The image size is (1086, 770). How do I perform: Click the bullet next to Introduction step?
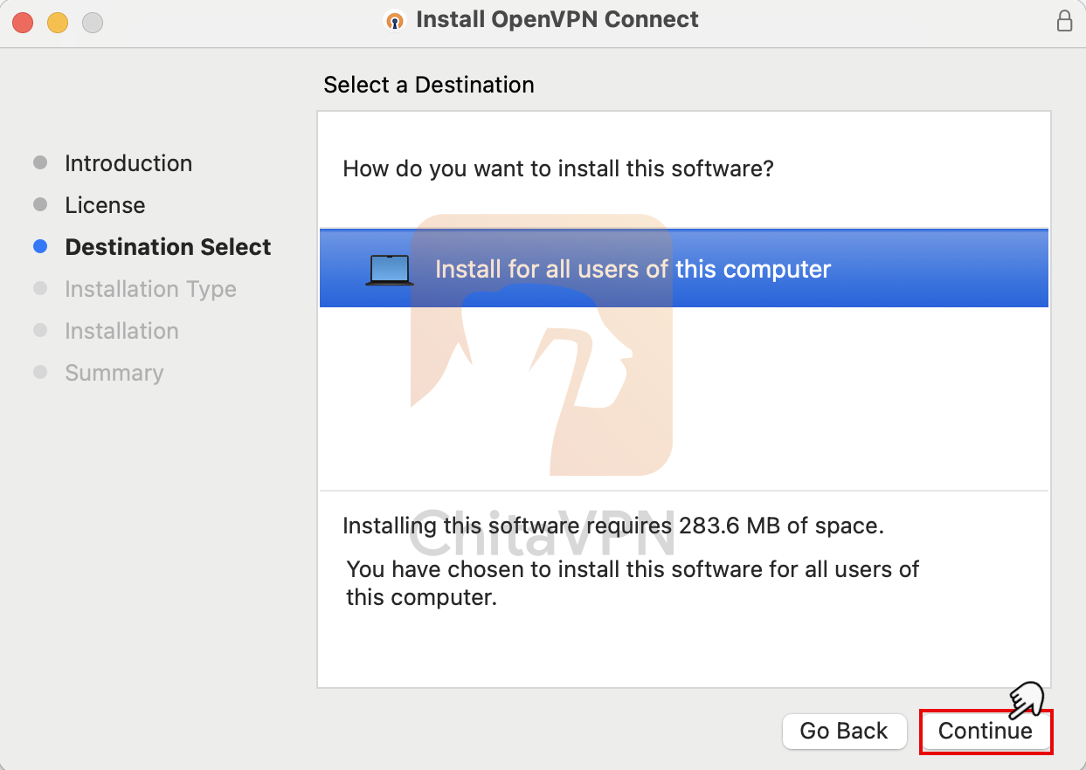(40, 163)
